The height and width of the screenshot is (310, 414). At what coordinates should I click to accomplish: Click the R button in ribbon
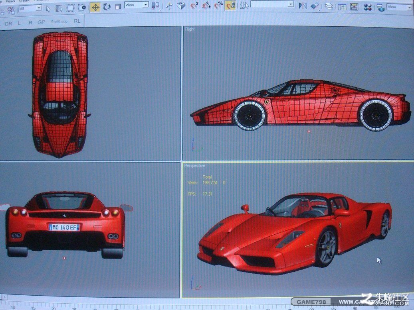tap(30, 23)
